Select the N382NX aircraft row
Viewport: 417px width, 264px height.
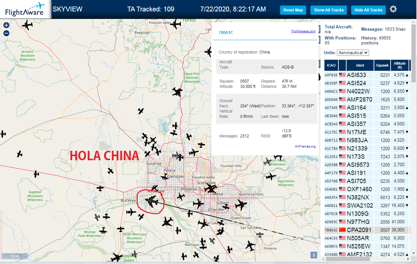click(367, 197)
